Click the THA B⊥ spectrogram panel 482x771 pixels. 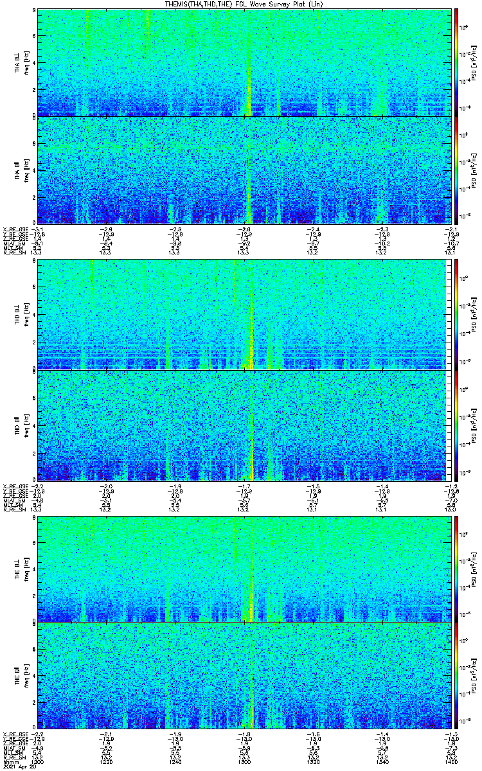[x=243, y=62]
